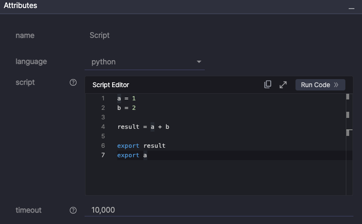Click the editor's vertical scrollbar marker
Image resolution: width=362 pixels, height=224 pixels.
click(348, 133)
